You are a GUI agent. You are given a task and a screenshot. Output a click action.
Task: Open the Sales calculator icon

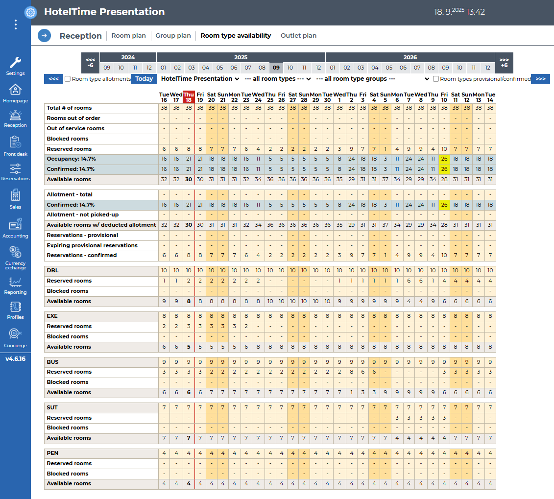click(x=15, y=195)
